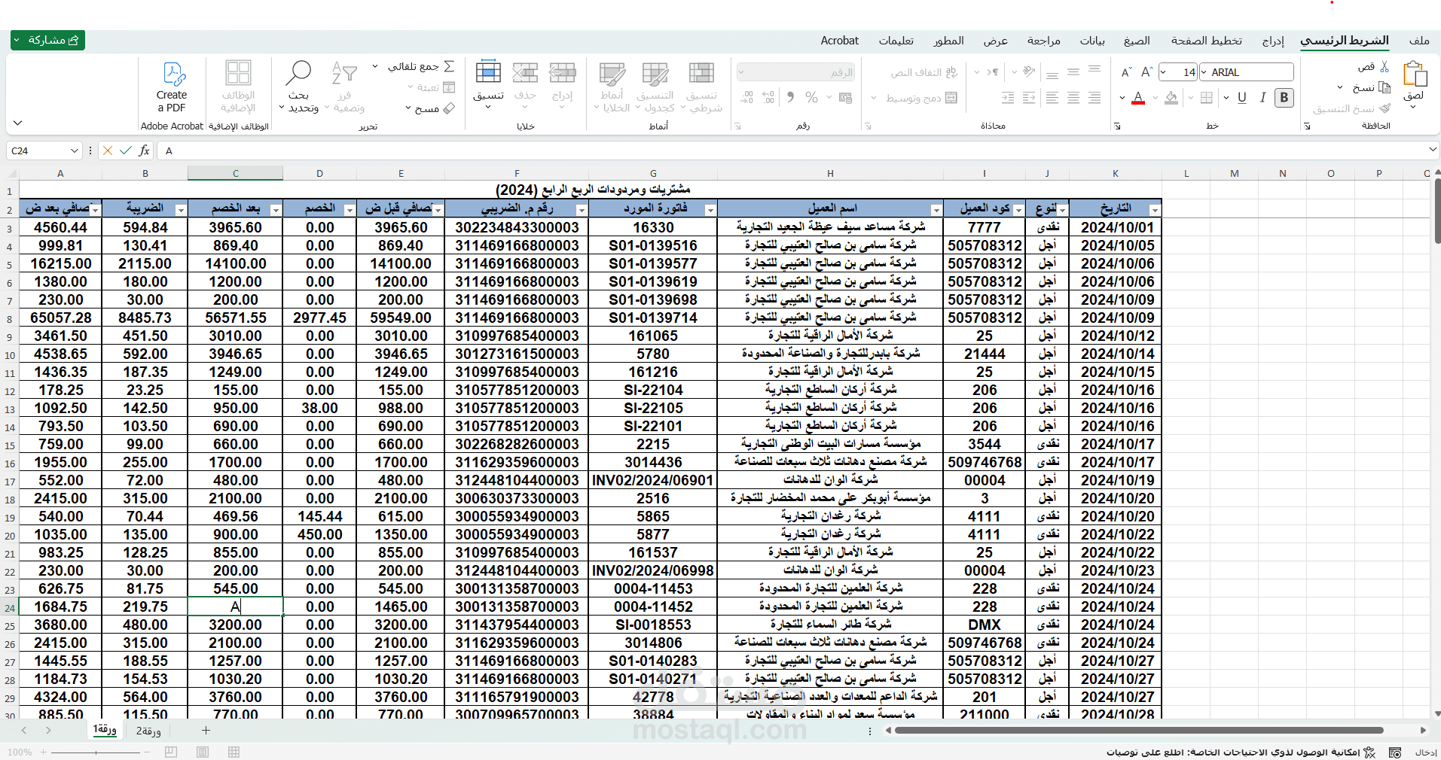The height and width of the screenshot is (760, 1441).
Task: Click the Format cells (تنسيق) icon
Action: coord(488,73)
